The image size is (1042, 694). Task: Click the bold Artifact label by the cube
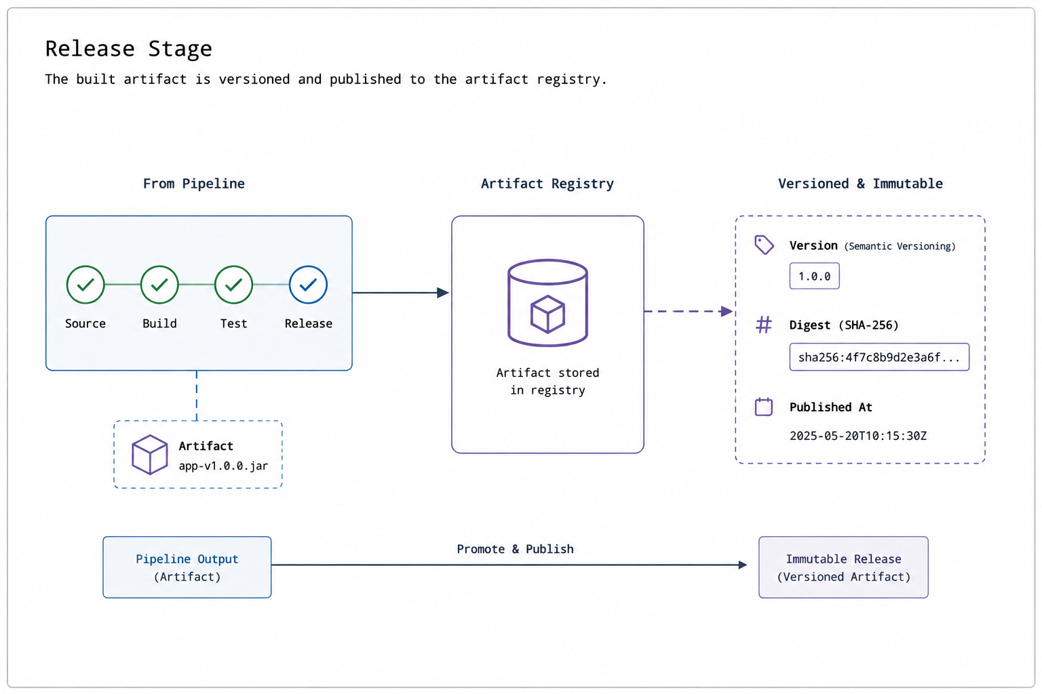206,446
